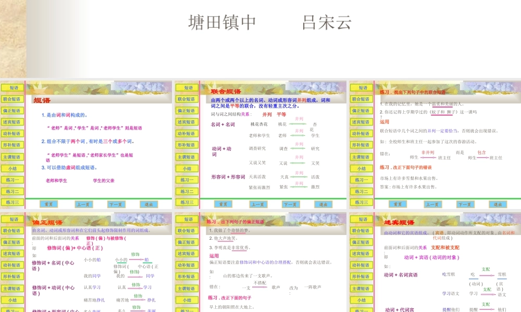
Task: Click 主谓短语 sidebar button on the 短语 slide
Action: tap(13, 157)
